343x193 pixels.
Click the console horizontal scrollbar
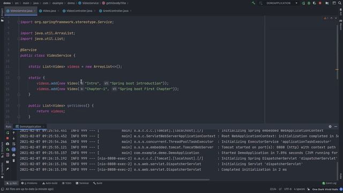pos(114,180)
